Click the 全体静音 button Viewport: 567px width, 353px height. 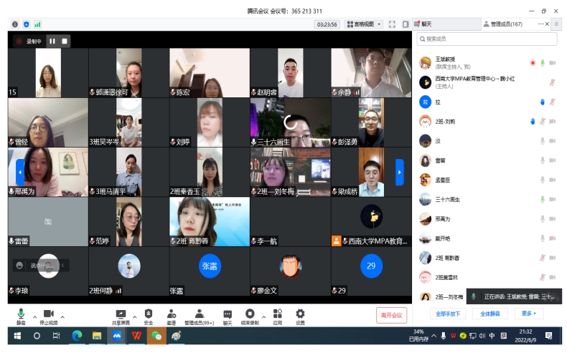(x=490, y=314)
